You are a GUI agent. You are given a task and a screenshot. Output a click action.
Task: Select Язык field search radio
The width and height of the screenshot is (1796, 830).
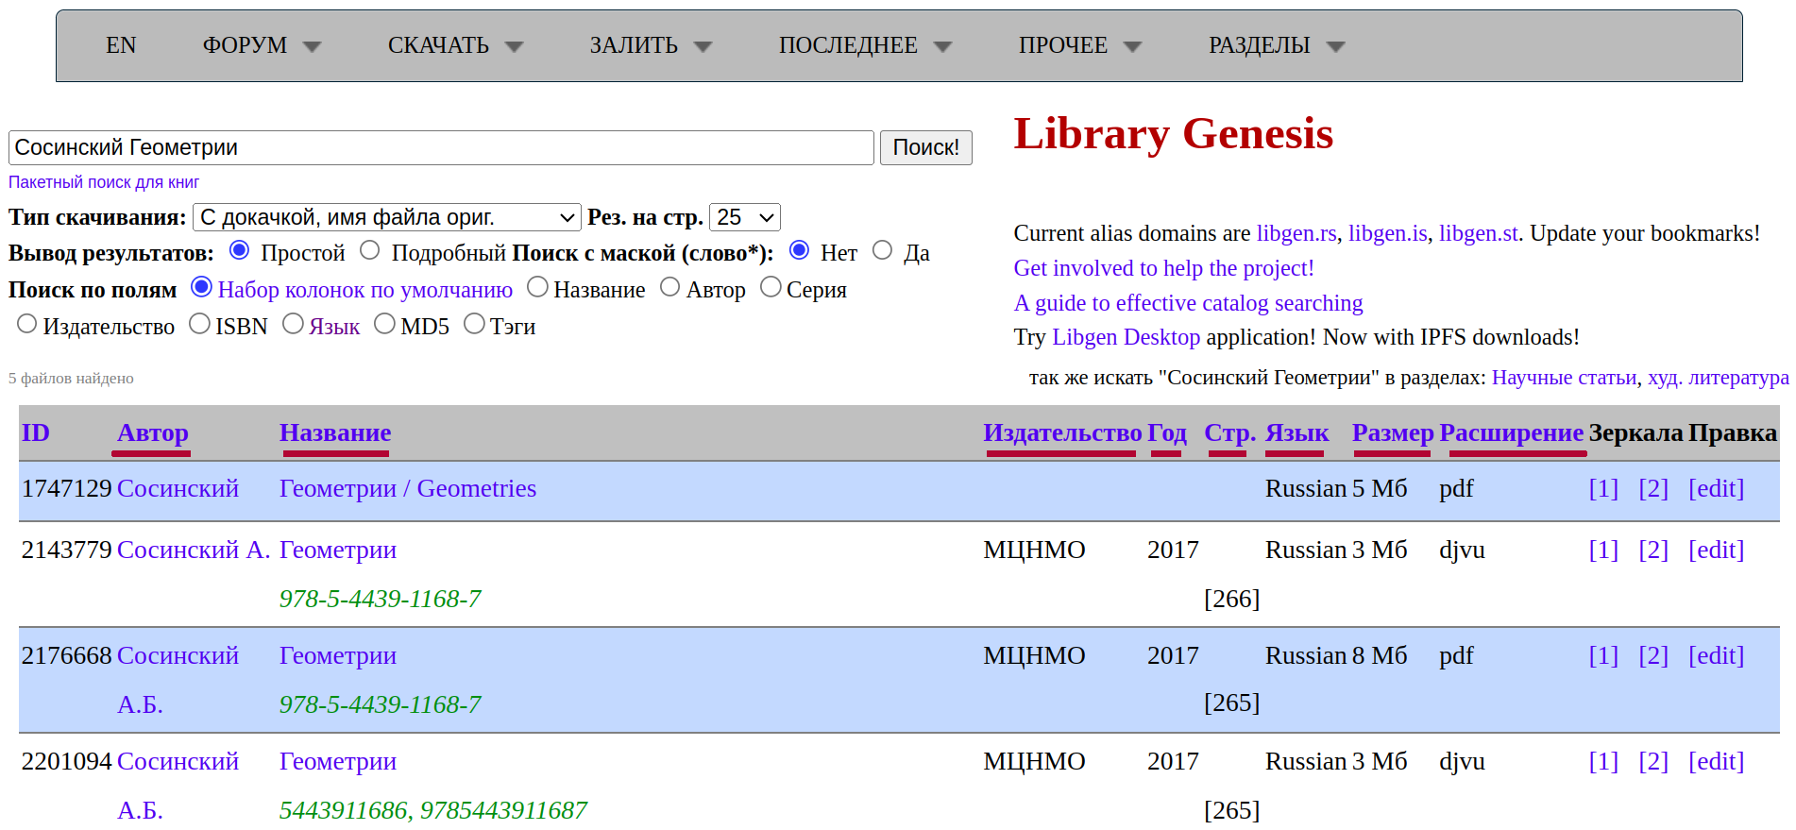(293, 324)
